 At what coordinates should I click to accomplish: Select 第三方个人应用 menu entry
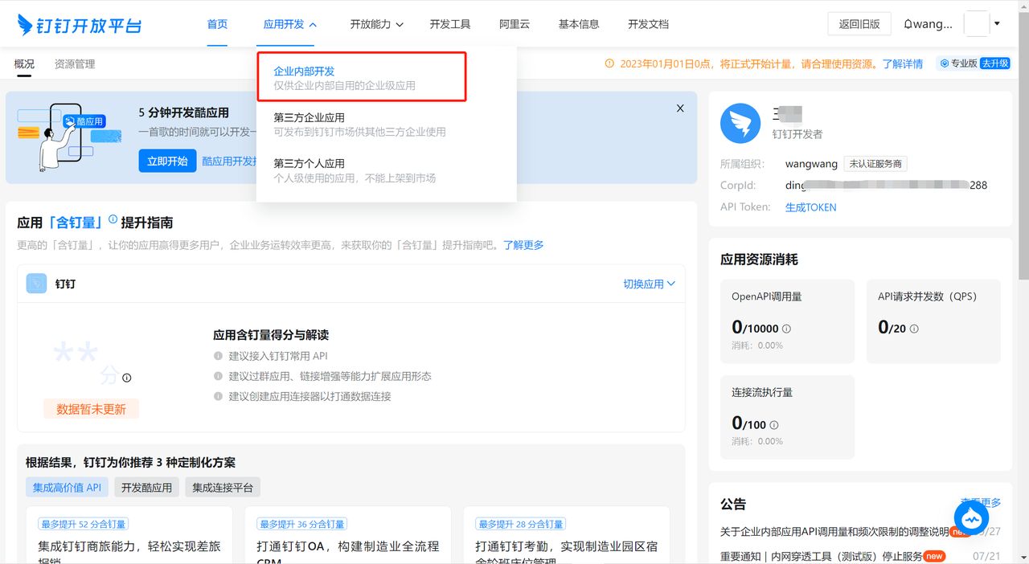386,170
